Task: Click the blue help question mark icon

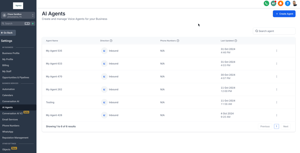Action: click(x=288, y=3)
